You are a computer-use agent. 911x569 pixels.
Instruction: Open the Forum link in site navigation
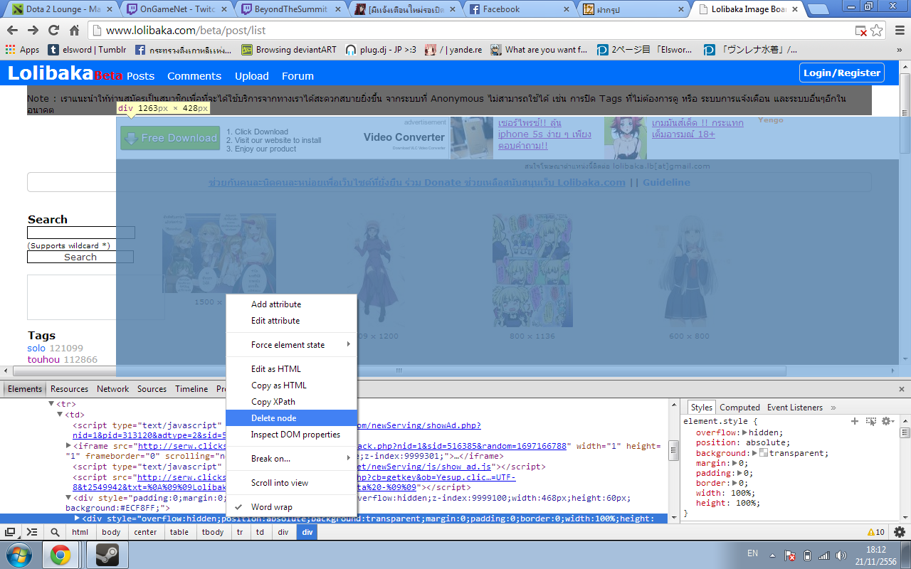(297, 76)
